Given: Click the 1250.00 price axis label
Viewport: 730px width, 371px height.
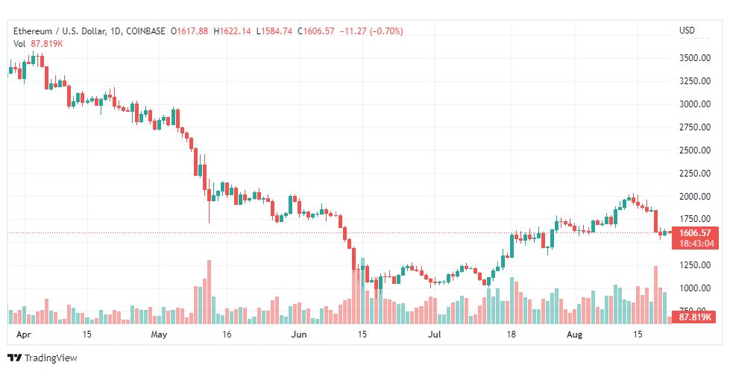Looking at the screenshot, I should tap(695, 265).
